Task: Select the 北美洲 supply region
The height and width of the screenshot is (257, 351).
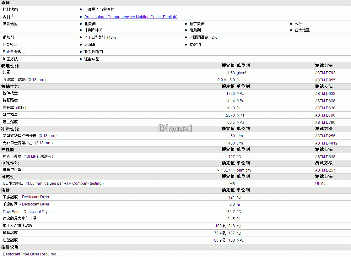Action: (90, 24)
